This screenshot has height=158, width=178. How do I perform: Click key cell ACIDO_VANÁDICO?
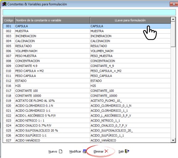coord(130,140)
